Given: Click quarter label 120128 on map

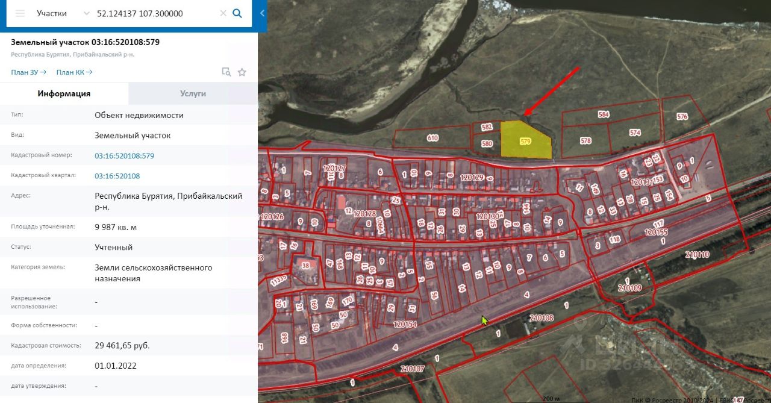Looking at the screenshot, I should coord(365,214).
